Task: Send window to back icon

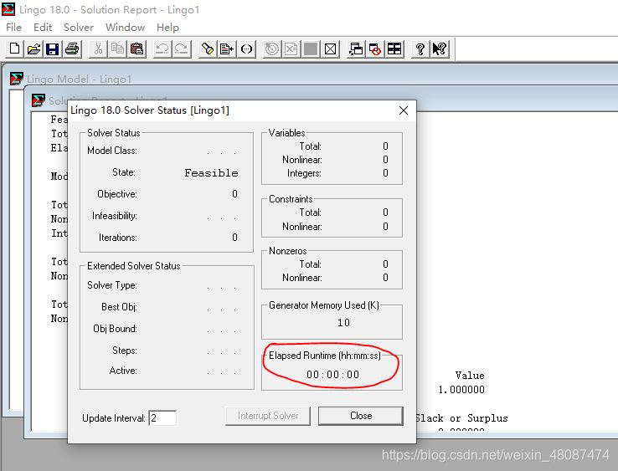Action: [356, 49]
